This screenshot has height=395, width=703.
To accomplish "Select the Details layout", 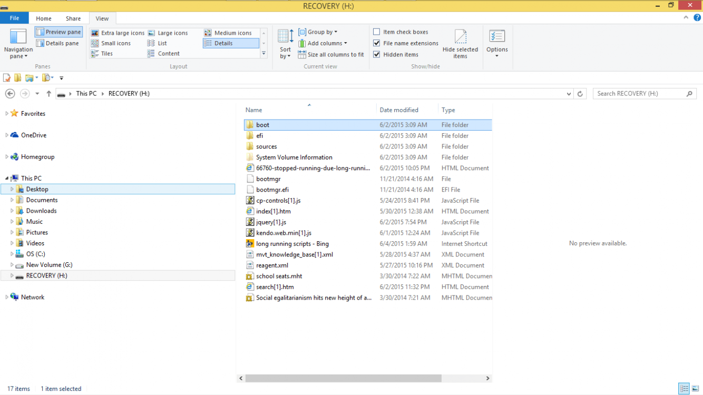I will (x=231, y=43).
